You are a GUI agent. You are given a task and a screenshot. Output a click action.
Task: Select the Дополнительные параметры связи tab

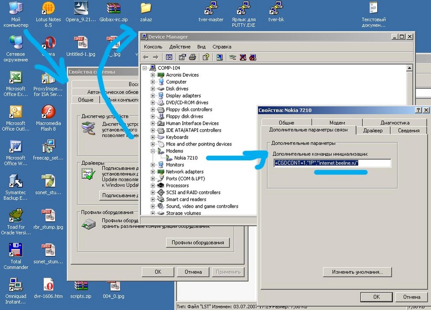(308, 130)
